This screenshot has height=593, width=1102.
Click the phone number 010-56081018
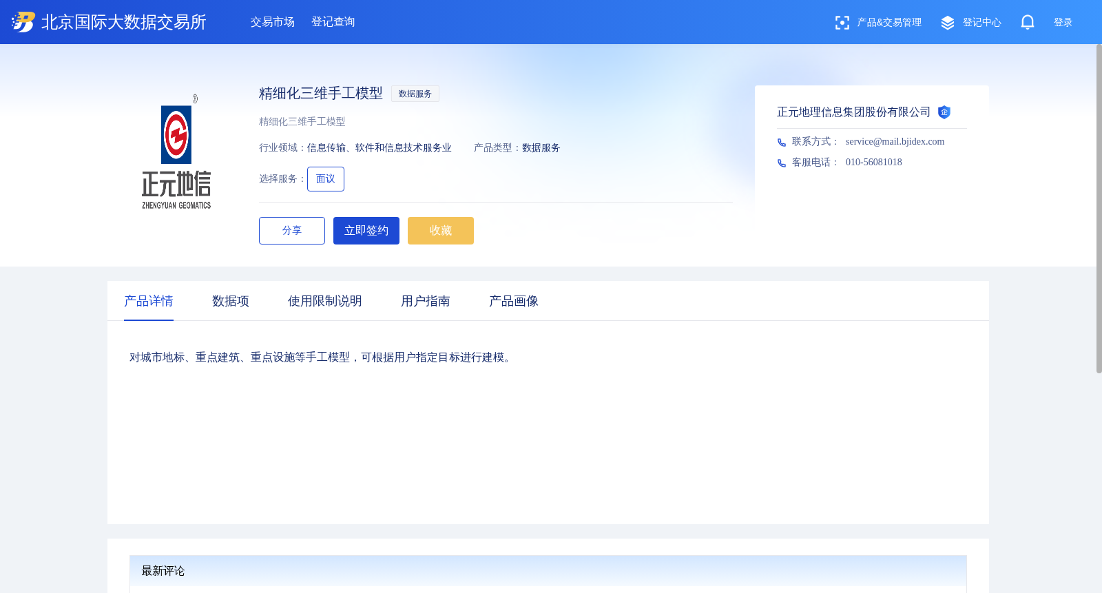pyautogui.click(x=873, y=163)
